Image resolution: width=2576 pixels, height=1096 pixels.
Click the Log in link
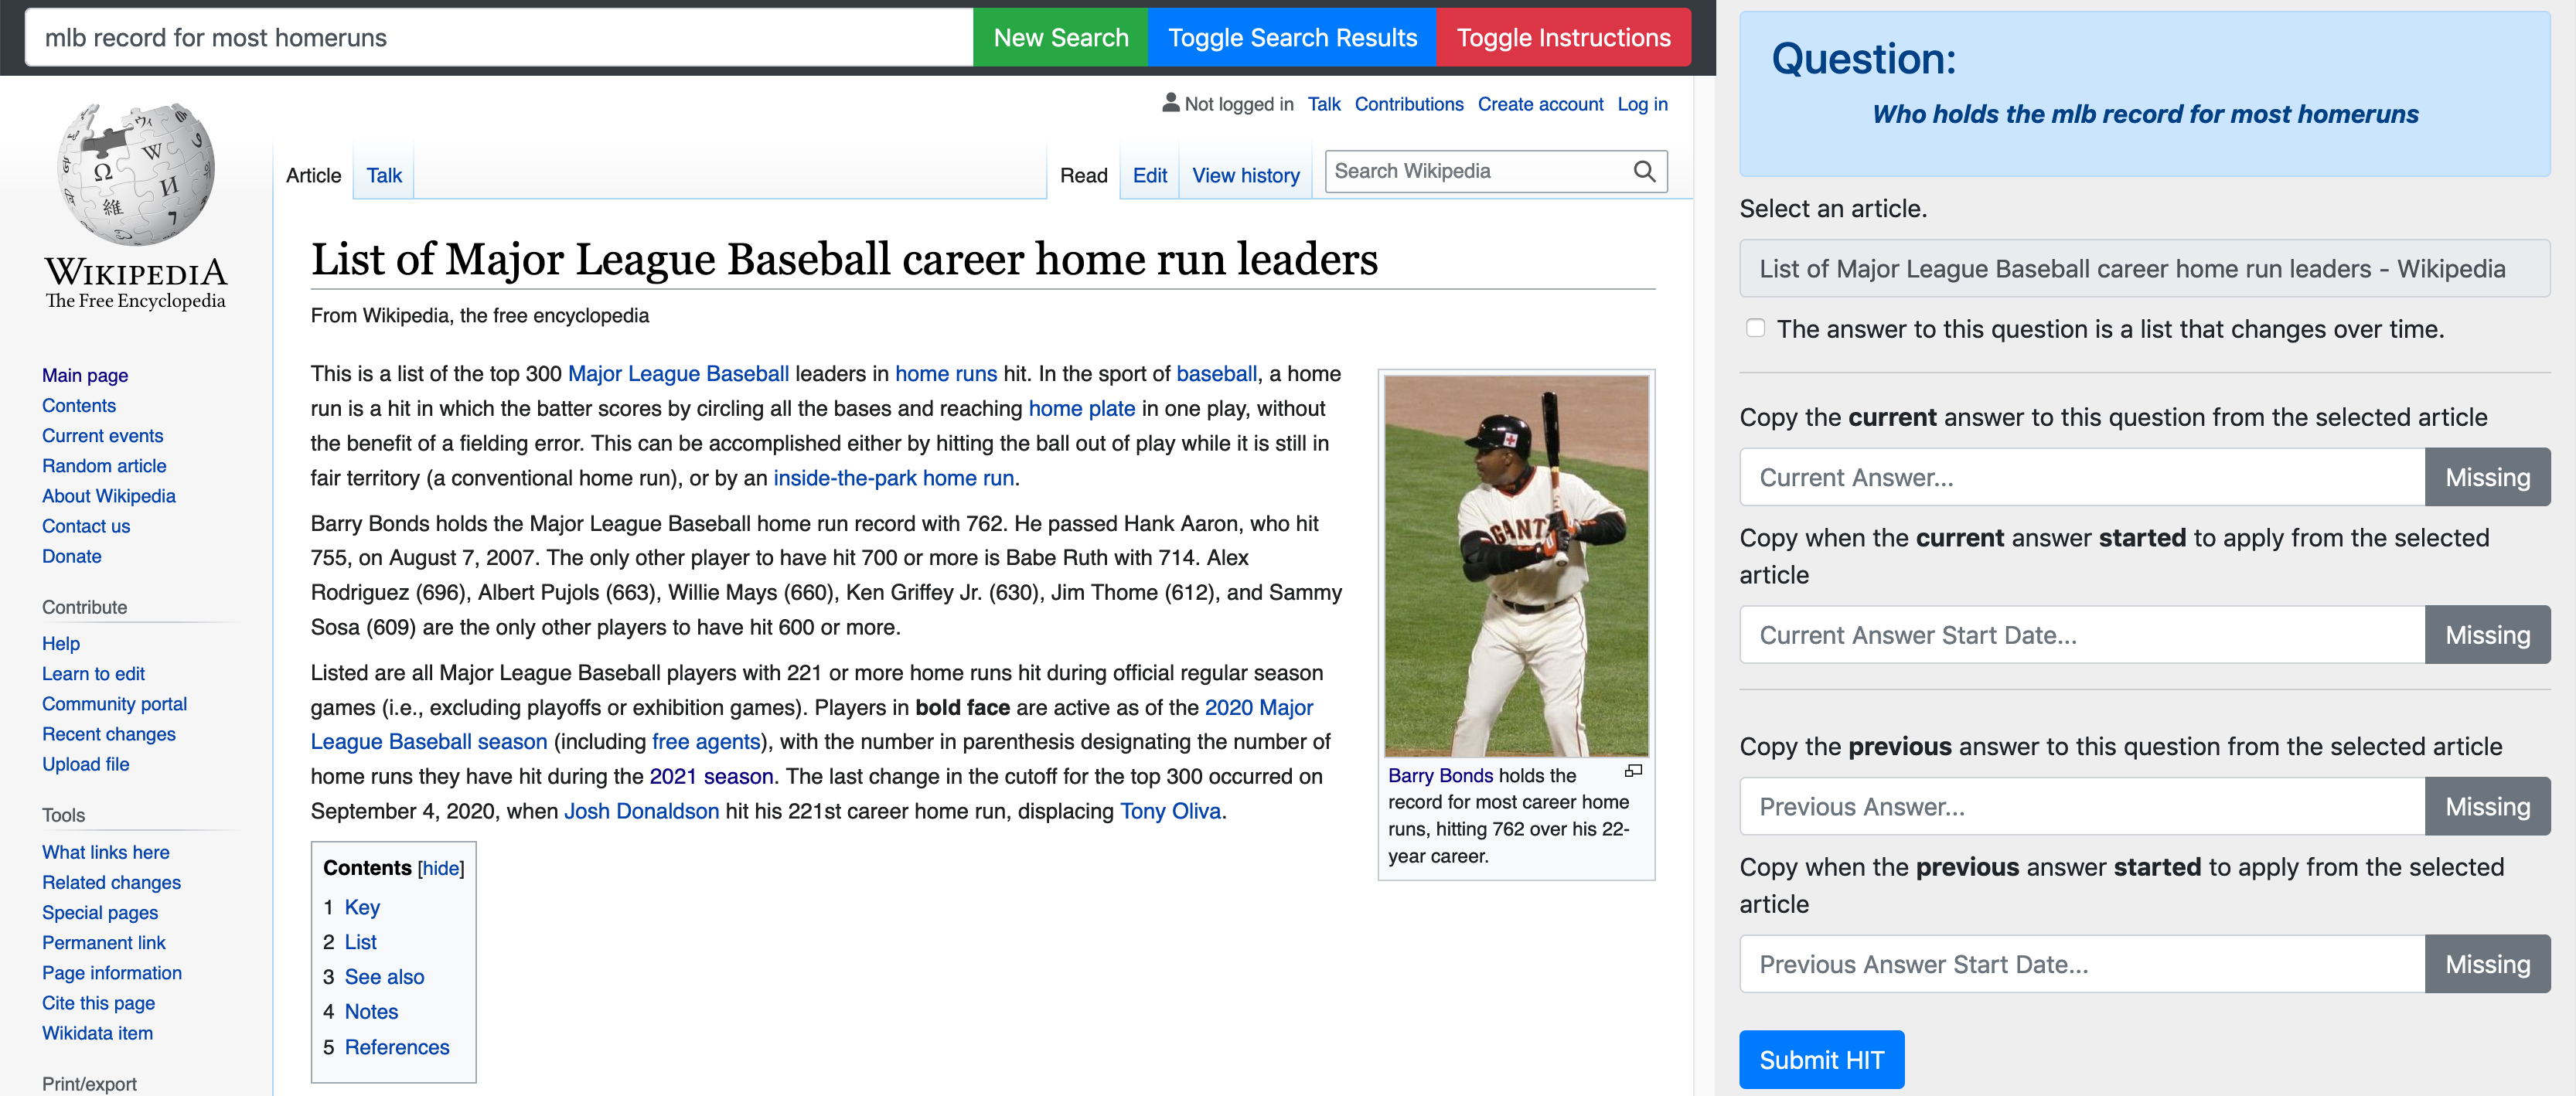1642,104
